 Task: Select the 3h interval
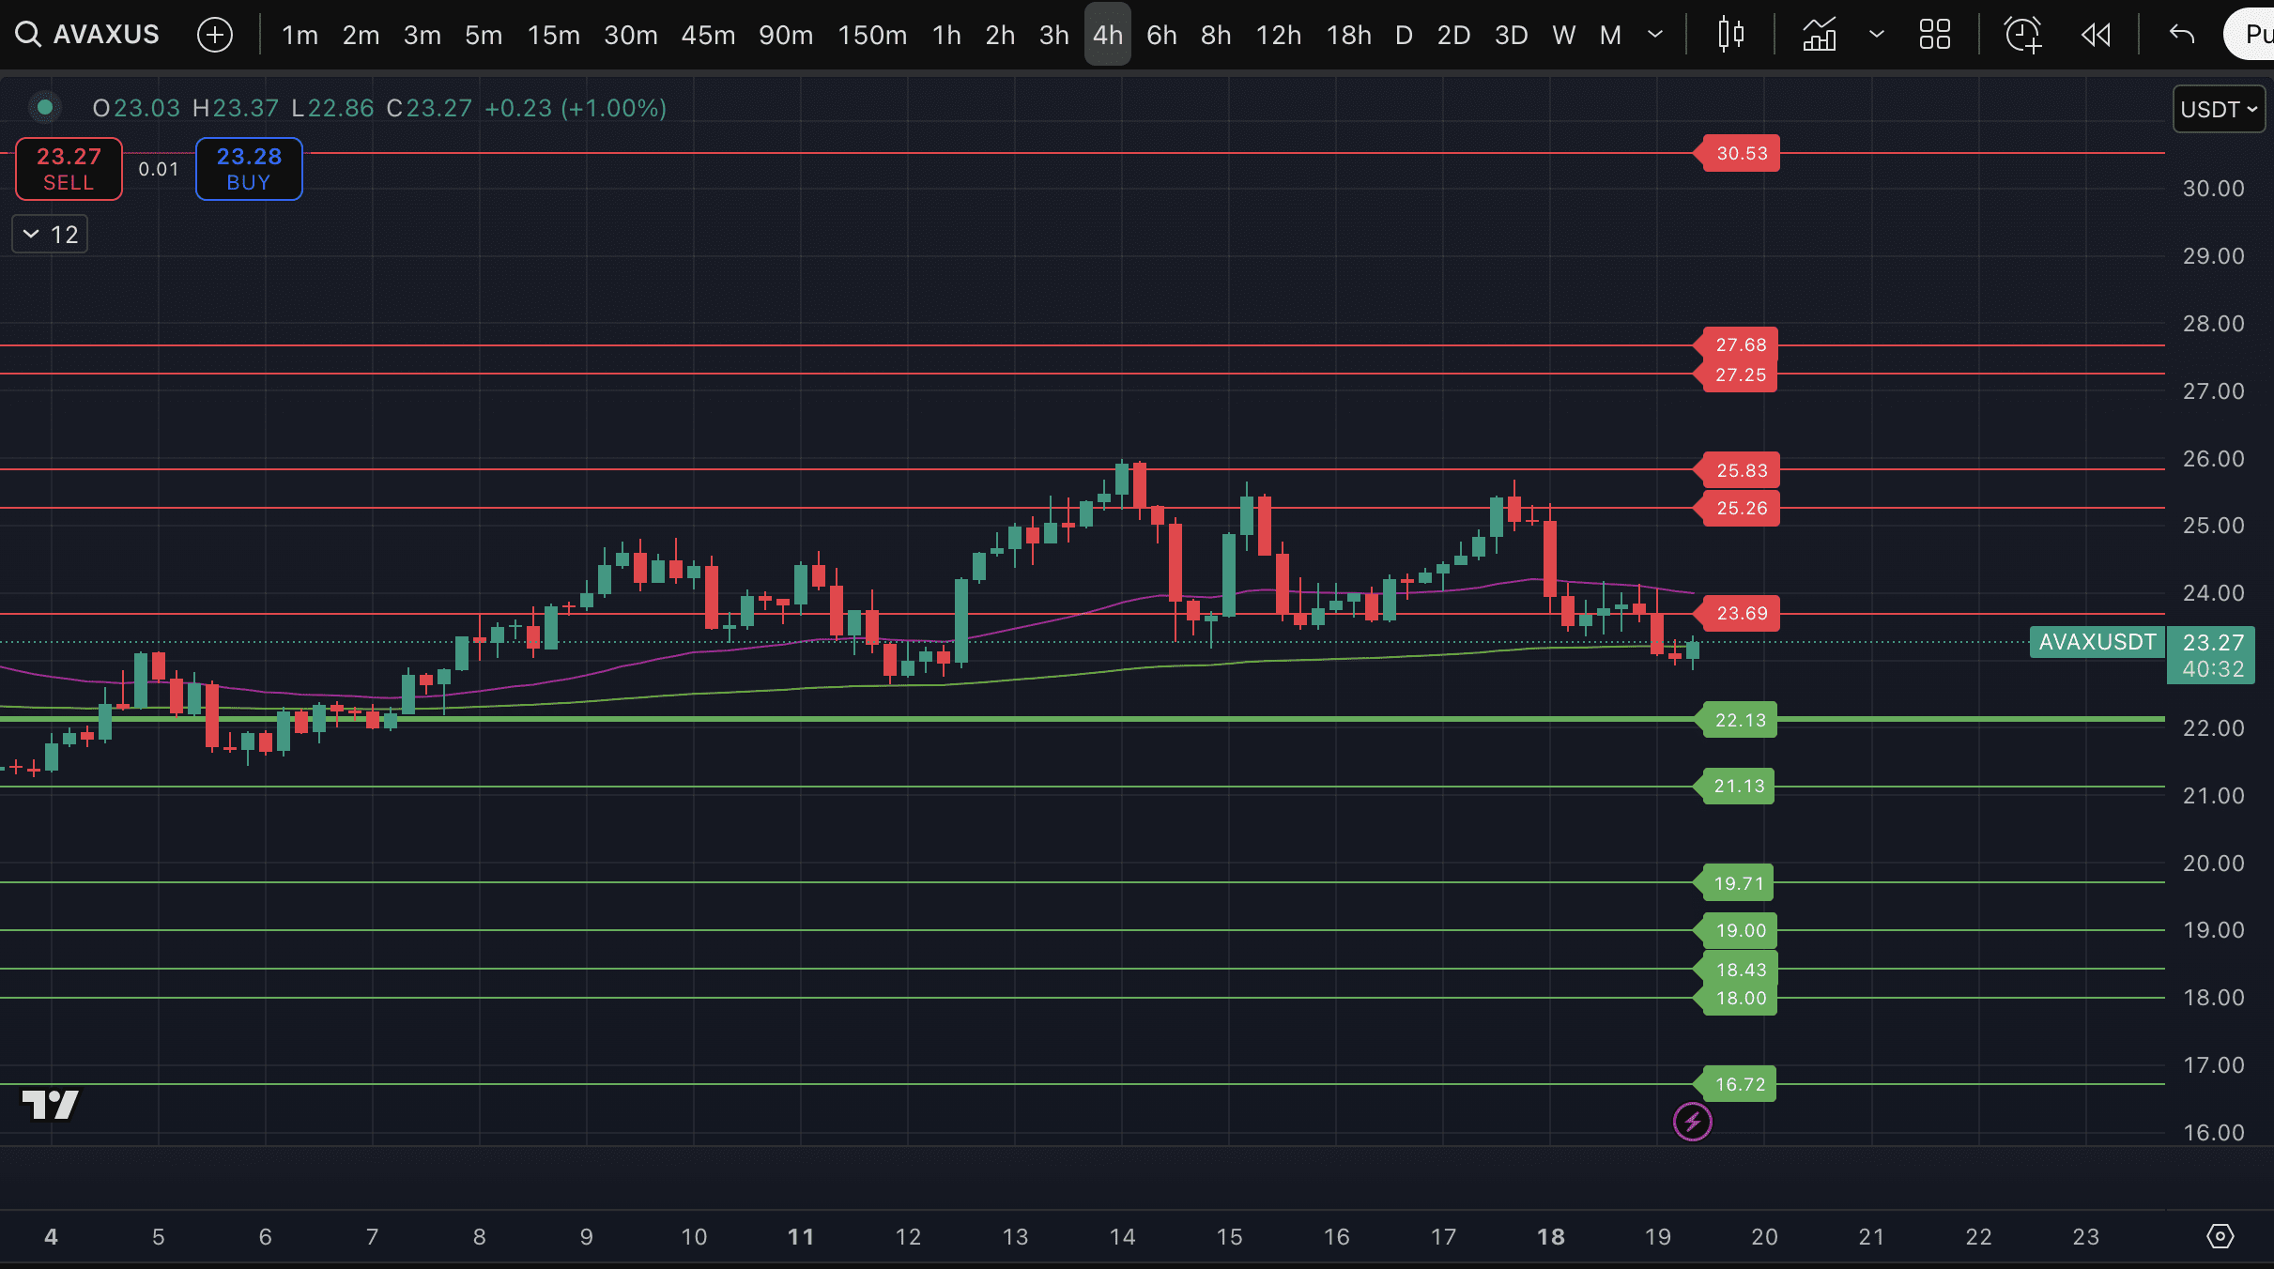(1053, 35)
